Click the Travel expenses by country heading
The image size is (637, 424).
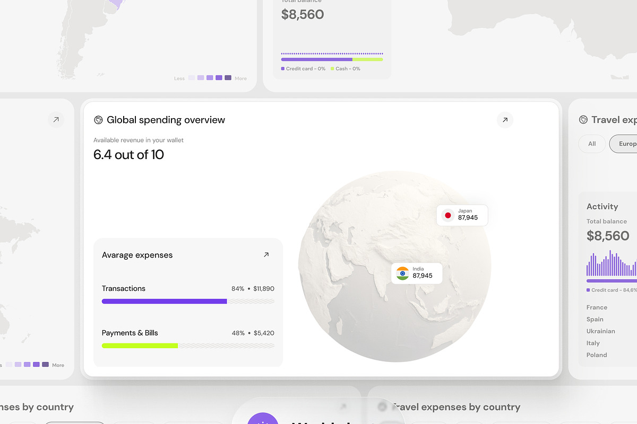click(x=456, y=407)
